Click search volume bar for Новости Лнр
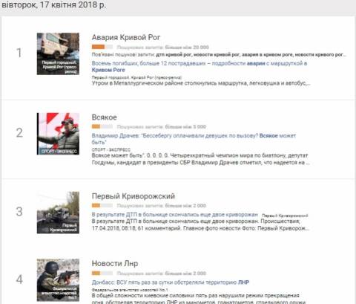 (102, 274)
